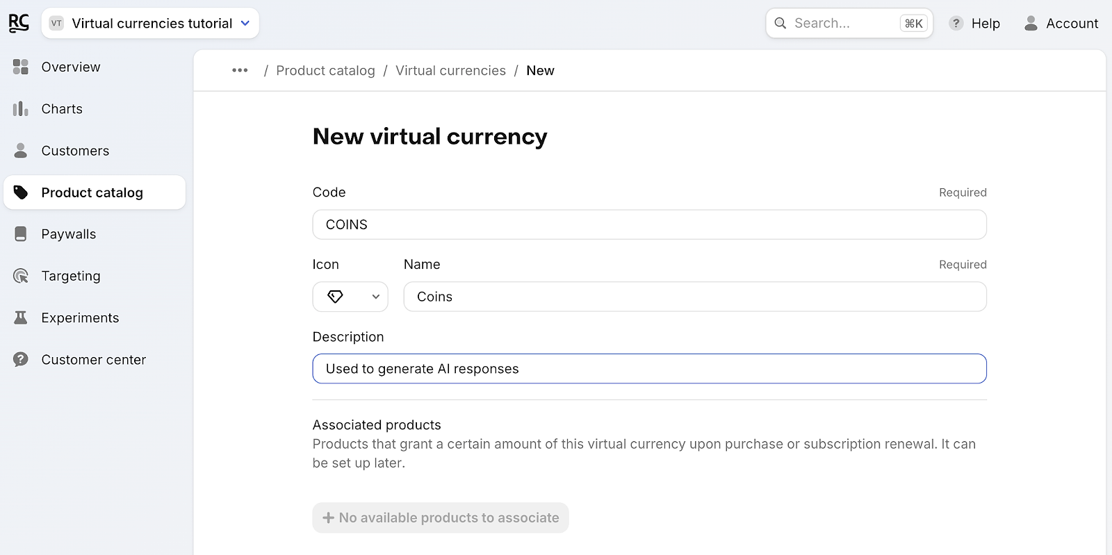Click the Overview grid icon in sidebar
This screenshot has height=555, width=1112.
[x=21, y=67]
